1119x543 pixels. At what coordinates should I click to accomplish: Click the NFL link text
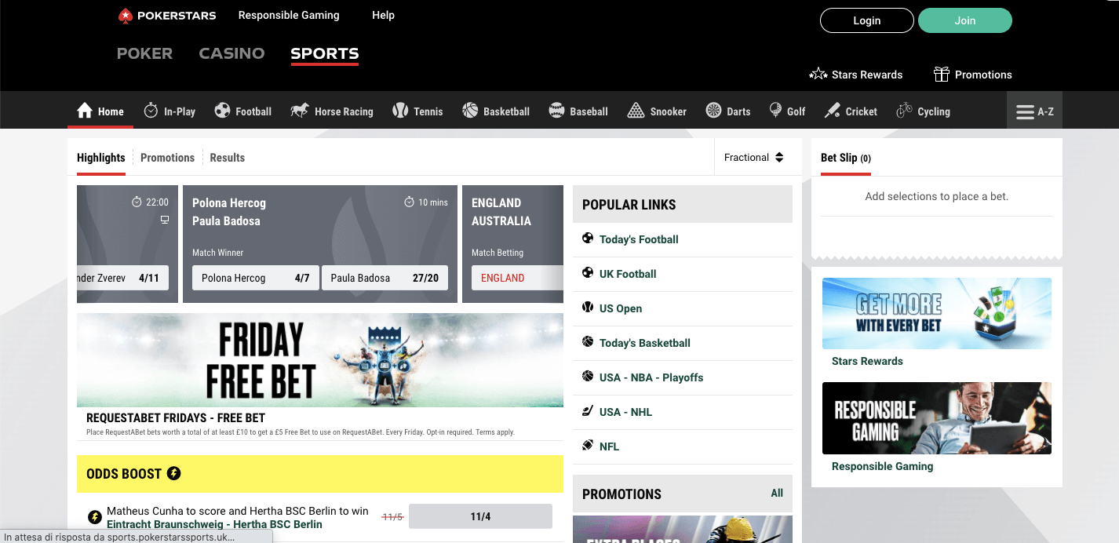pos(609,446)
